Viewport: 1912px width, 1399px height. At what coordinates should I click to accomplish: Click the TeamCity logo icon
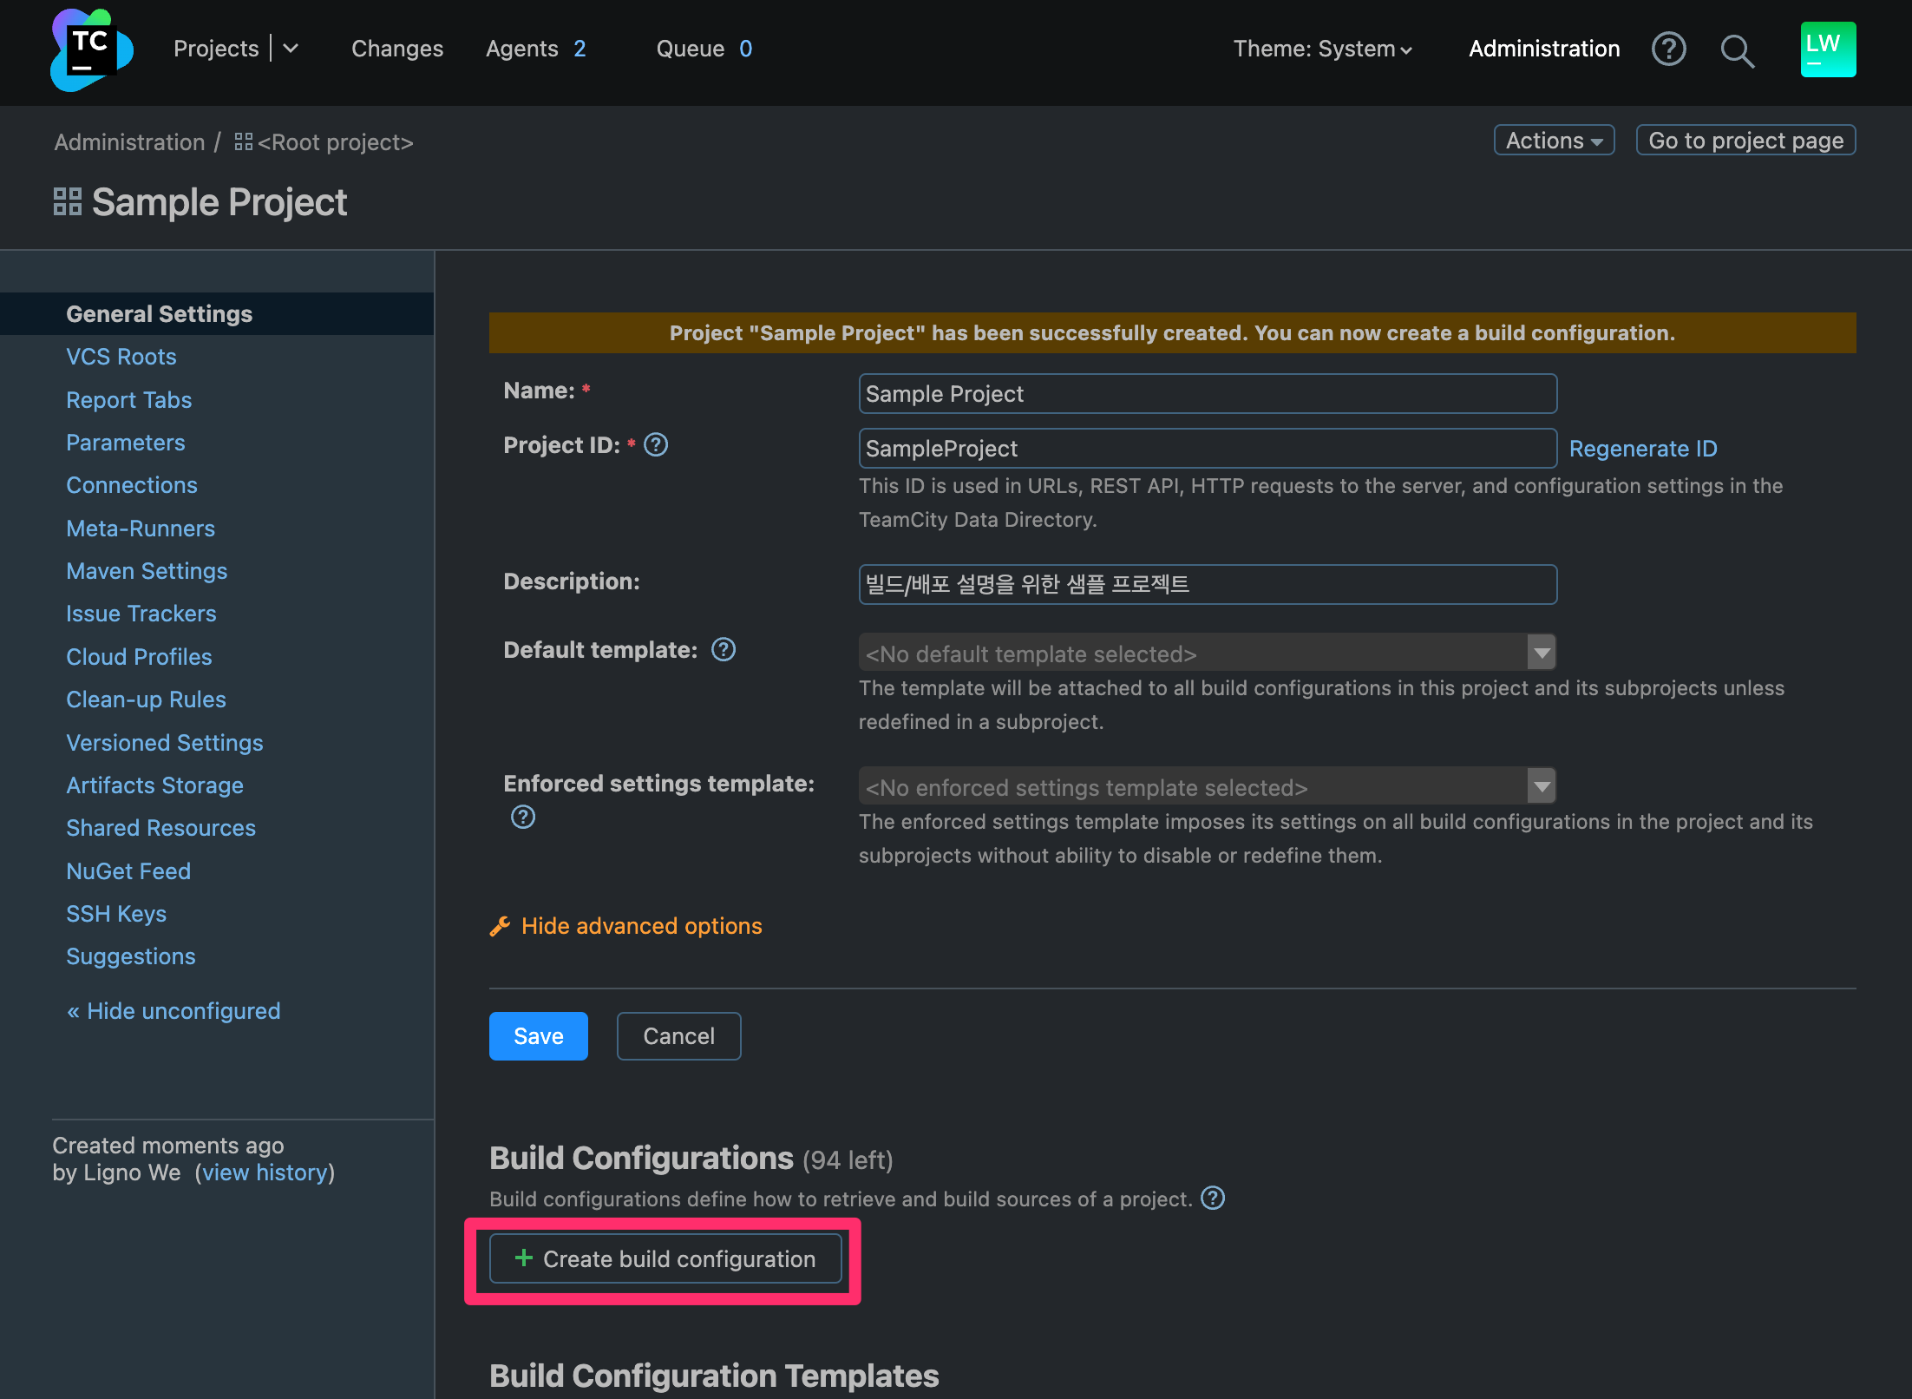(x=91, y=49)
